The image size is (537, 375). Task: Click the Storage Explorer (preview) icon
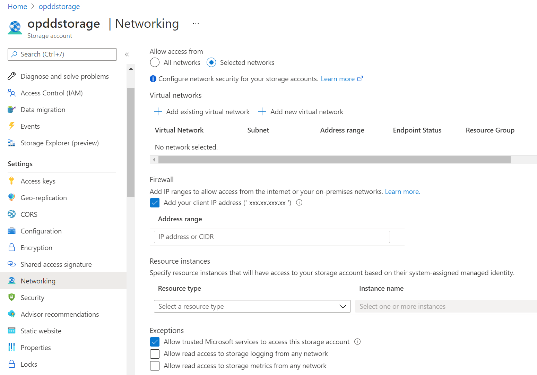[x=11, y=143]
